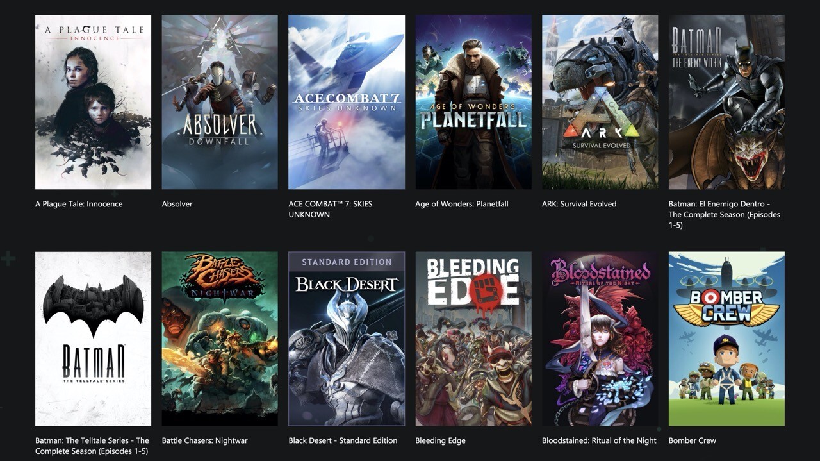Viewport: 820px width, 461px height.
Task: Click the Bomber Crew cover art
Action: tap(726, 339)
